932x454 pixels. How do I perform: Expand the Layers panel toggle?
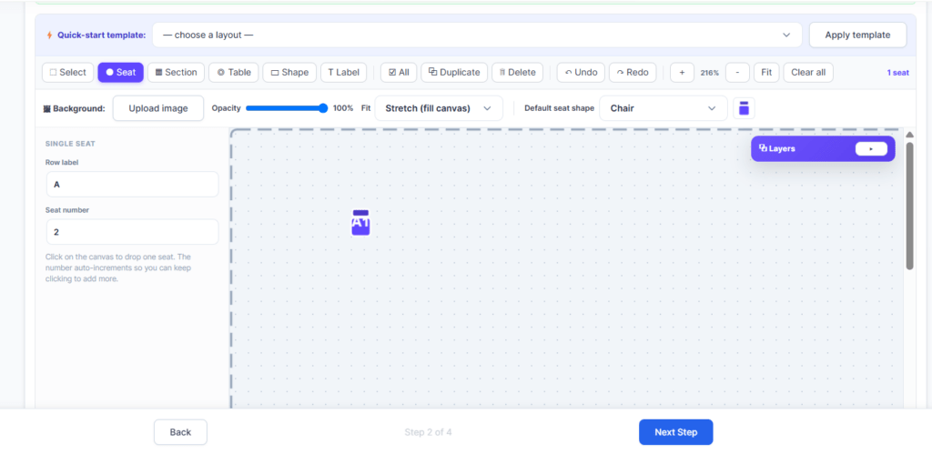point(871,148)
